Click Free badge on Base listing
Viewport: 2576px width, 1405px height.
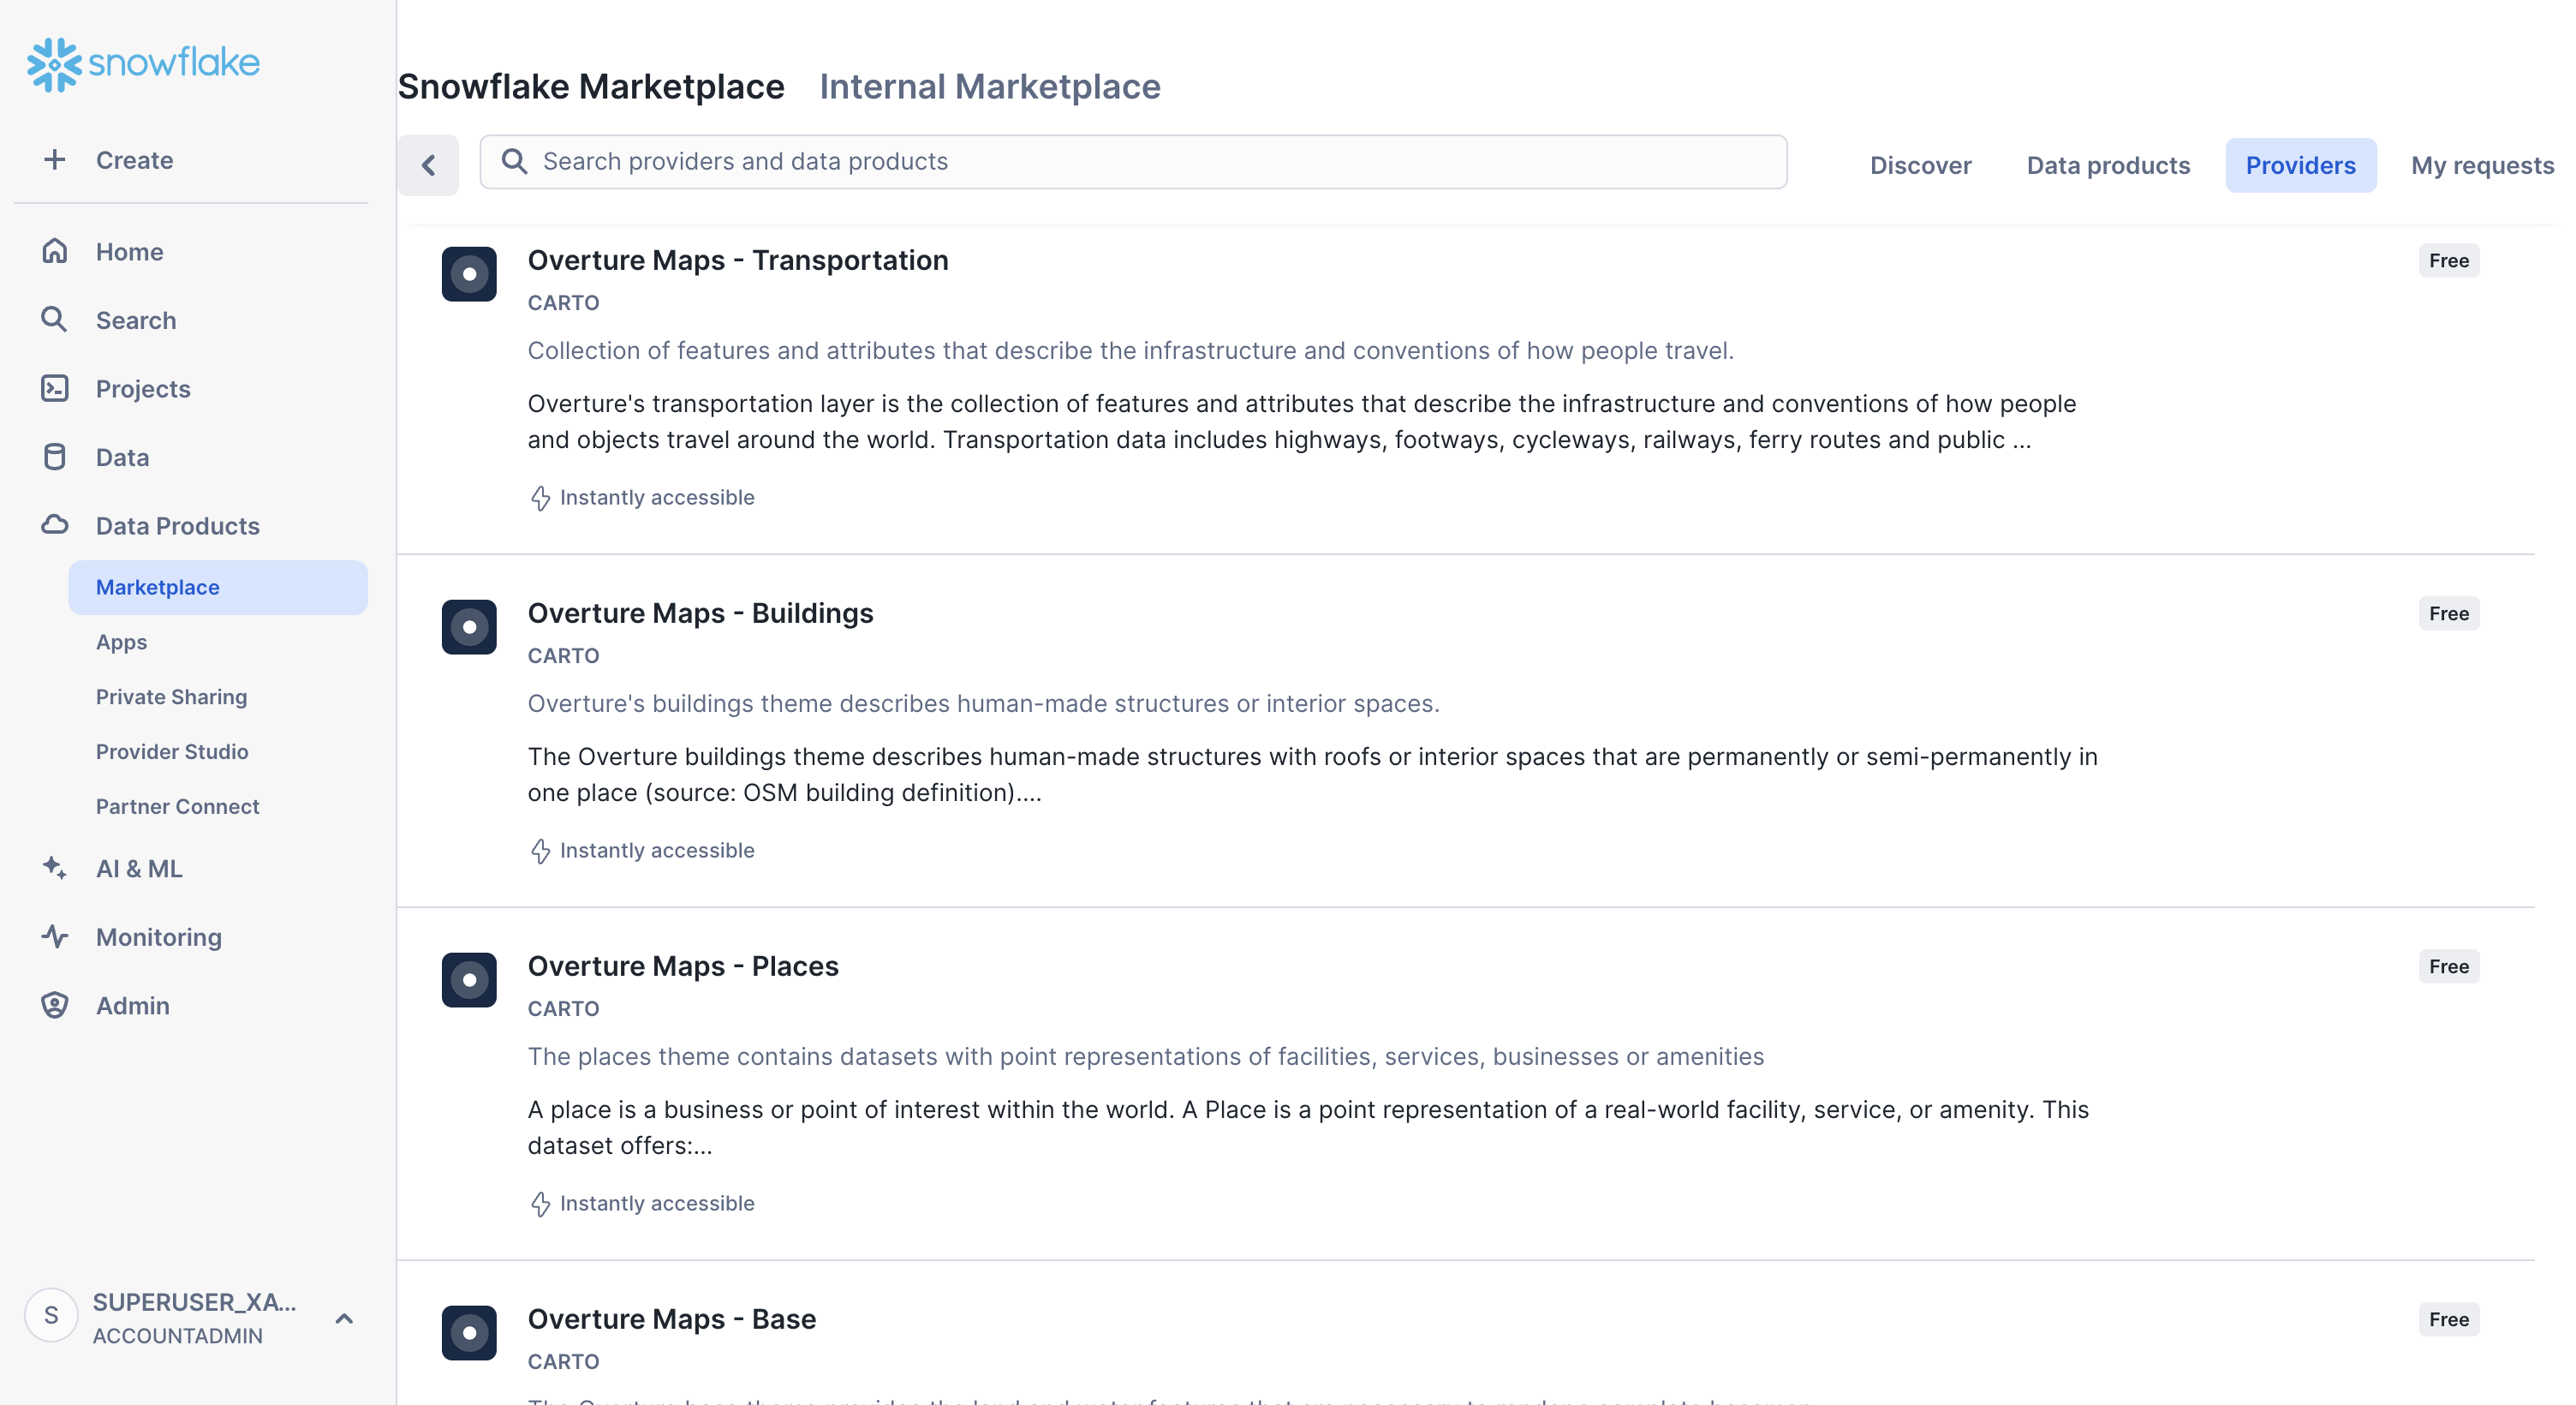(2449, 1319)
